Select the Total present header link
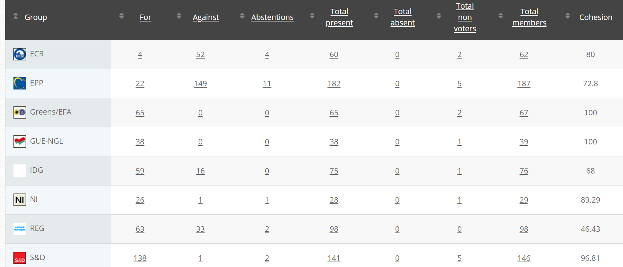The image size is (623, 267). [x=339, y=17]
